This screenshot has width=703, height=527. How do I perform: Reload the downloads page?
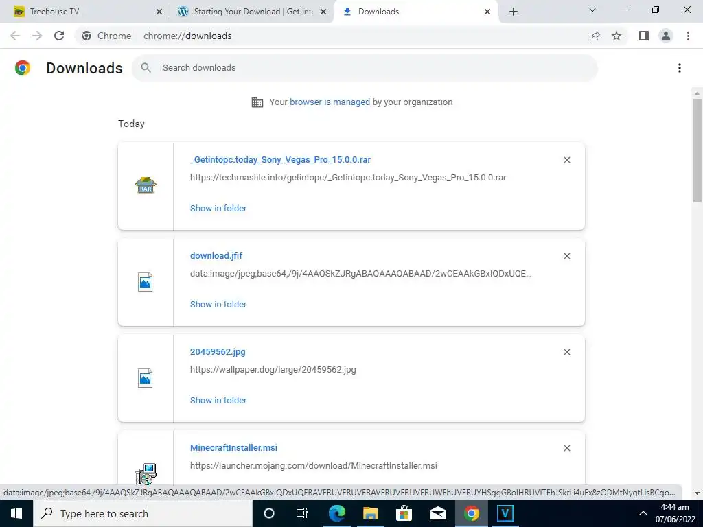point(59,36)
